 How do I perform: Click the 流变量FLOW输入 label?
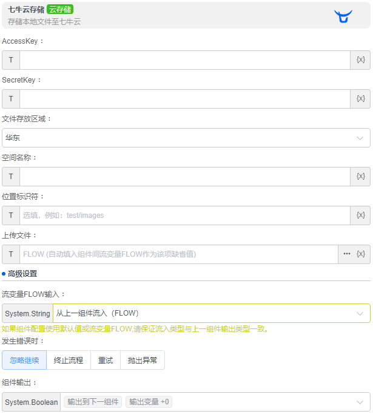pos(33,294)
